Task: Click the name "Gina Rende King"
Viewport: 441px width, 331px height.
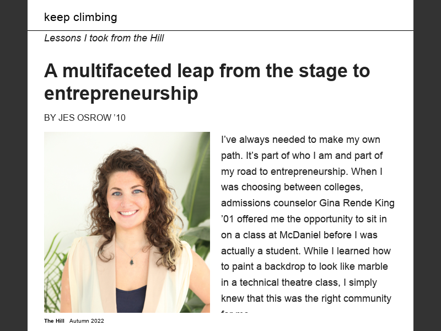Action: 362,203
